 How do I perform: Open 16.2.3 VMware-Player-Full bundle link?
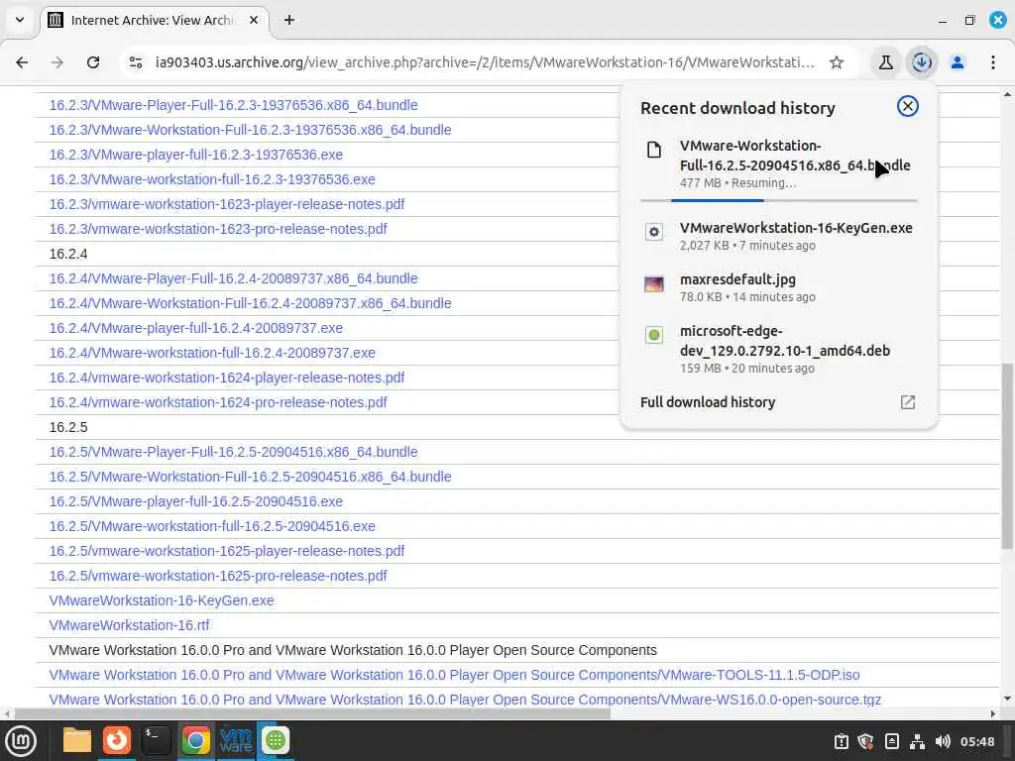(233, 105)
